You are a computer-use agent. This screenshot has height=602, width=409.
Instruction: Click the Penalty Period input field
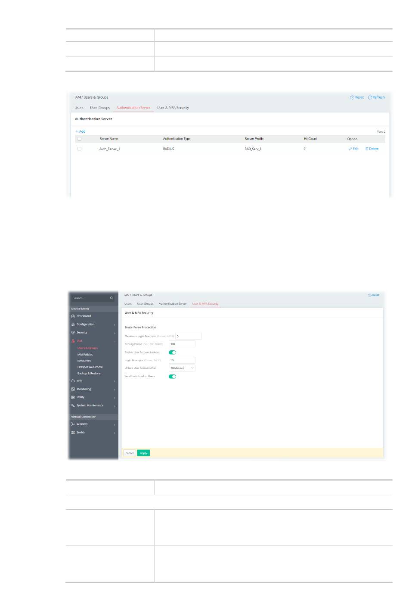[182, 344]
